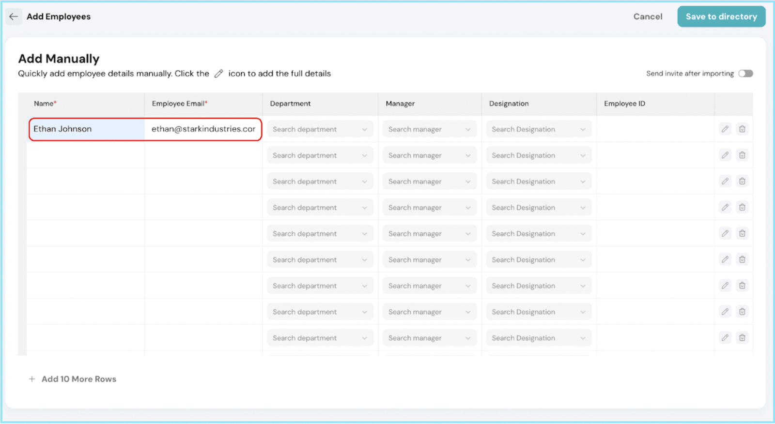Image resolution: width=775 pixels, height=424 pixels.
Task: Delete Ethan Johnson's row with the trash icon
Action: point(742,129)
